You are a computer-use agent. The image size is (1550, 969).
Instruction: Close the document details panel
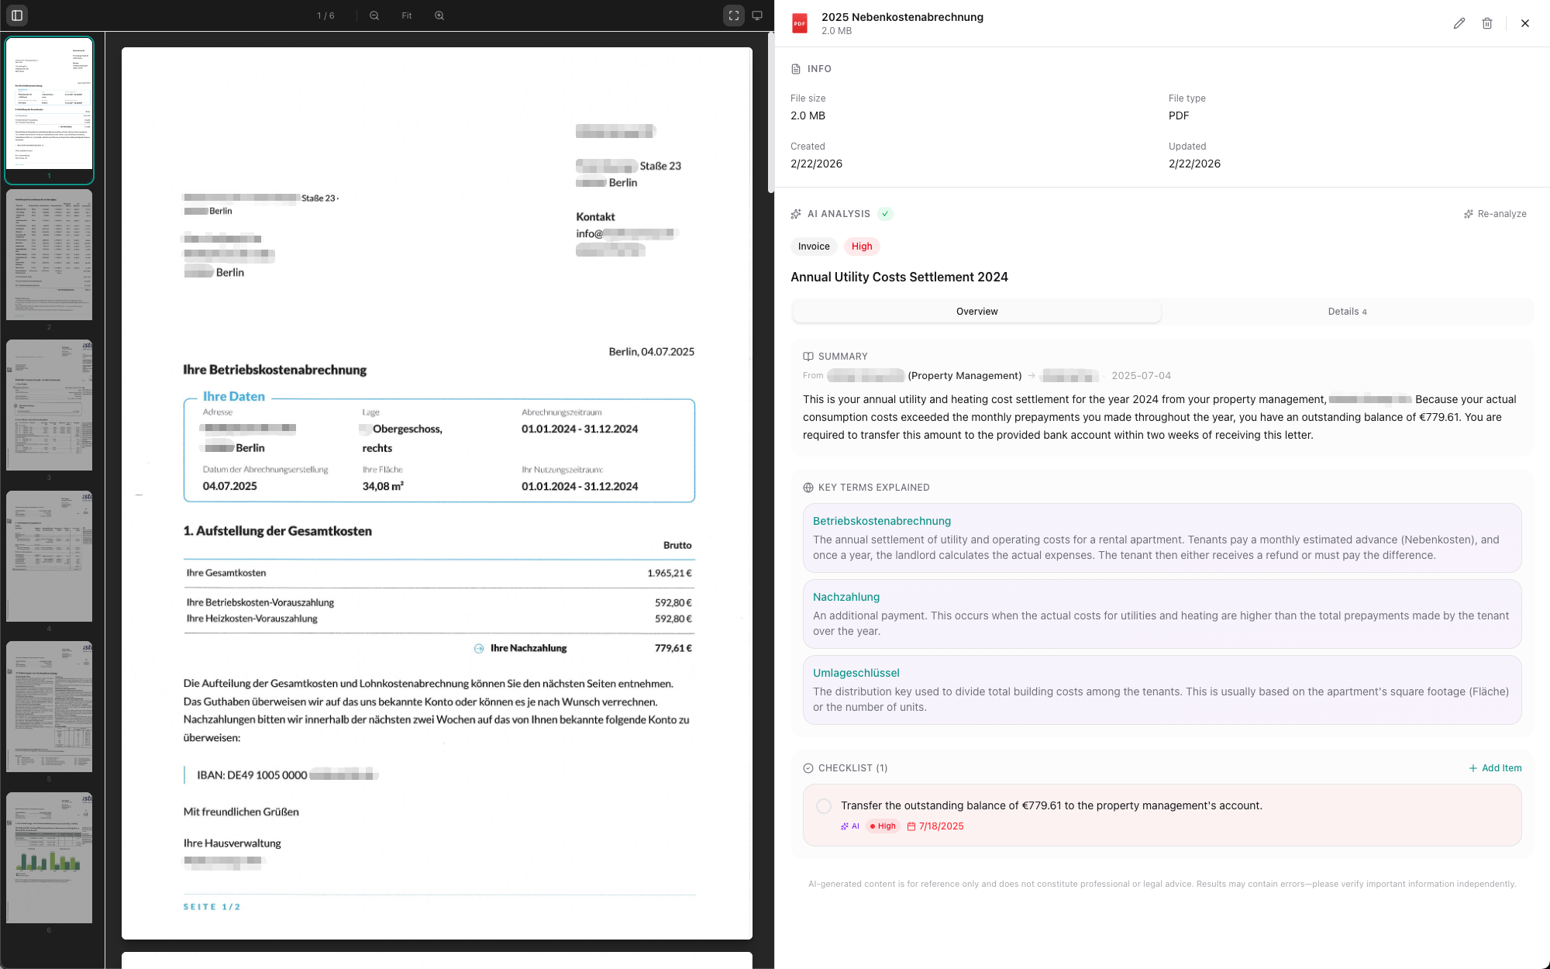pyautogui.click(x=1524, y=23)
